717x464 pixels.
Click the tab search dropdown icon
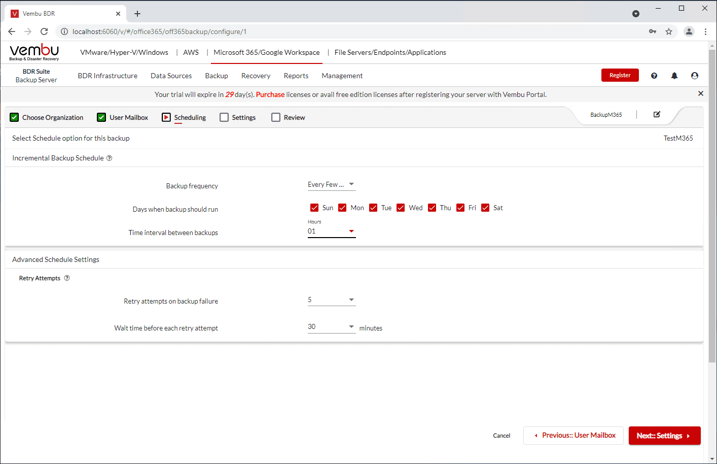pyautogui.click(x=636, y=14)
